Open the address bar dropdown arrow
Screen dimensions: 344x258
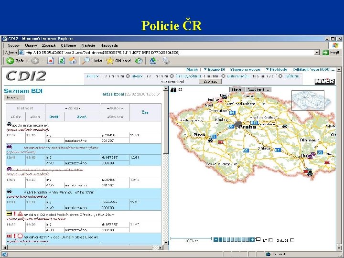[317, 53]
